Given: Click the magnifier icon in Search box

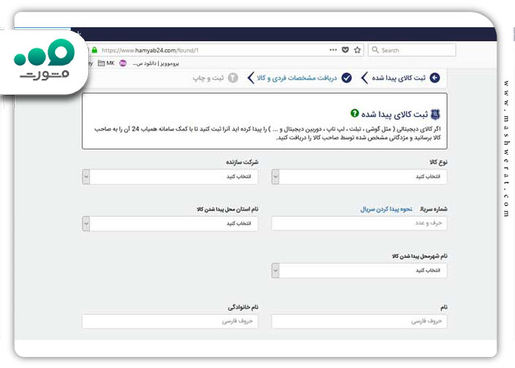Looking at the screenshot, I should (375, 50).
